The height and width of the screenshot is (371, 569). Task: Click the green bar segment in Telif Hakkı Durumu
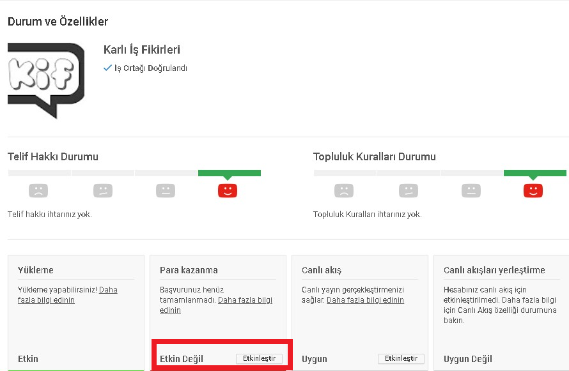point(230,173)
